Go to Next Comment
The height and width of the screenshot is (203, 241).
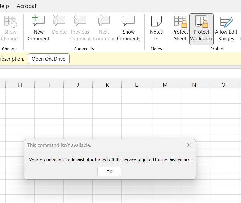tap(104, 29)
